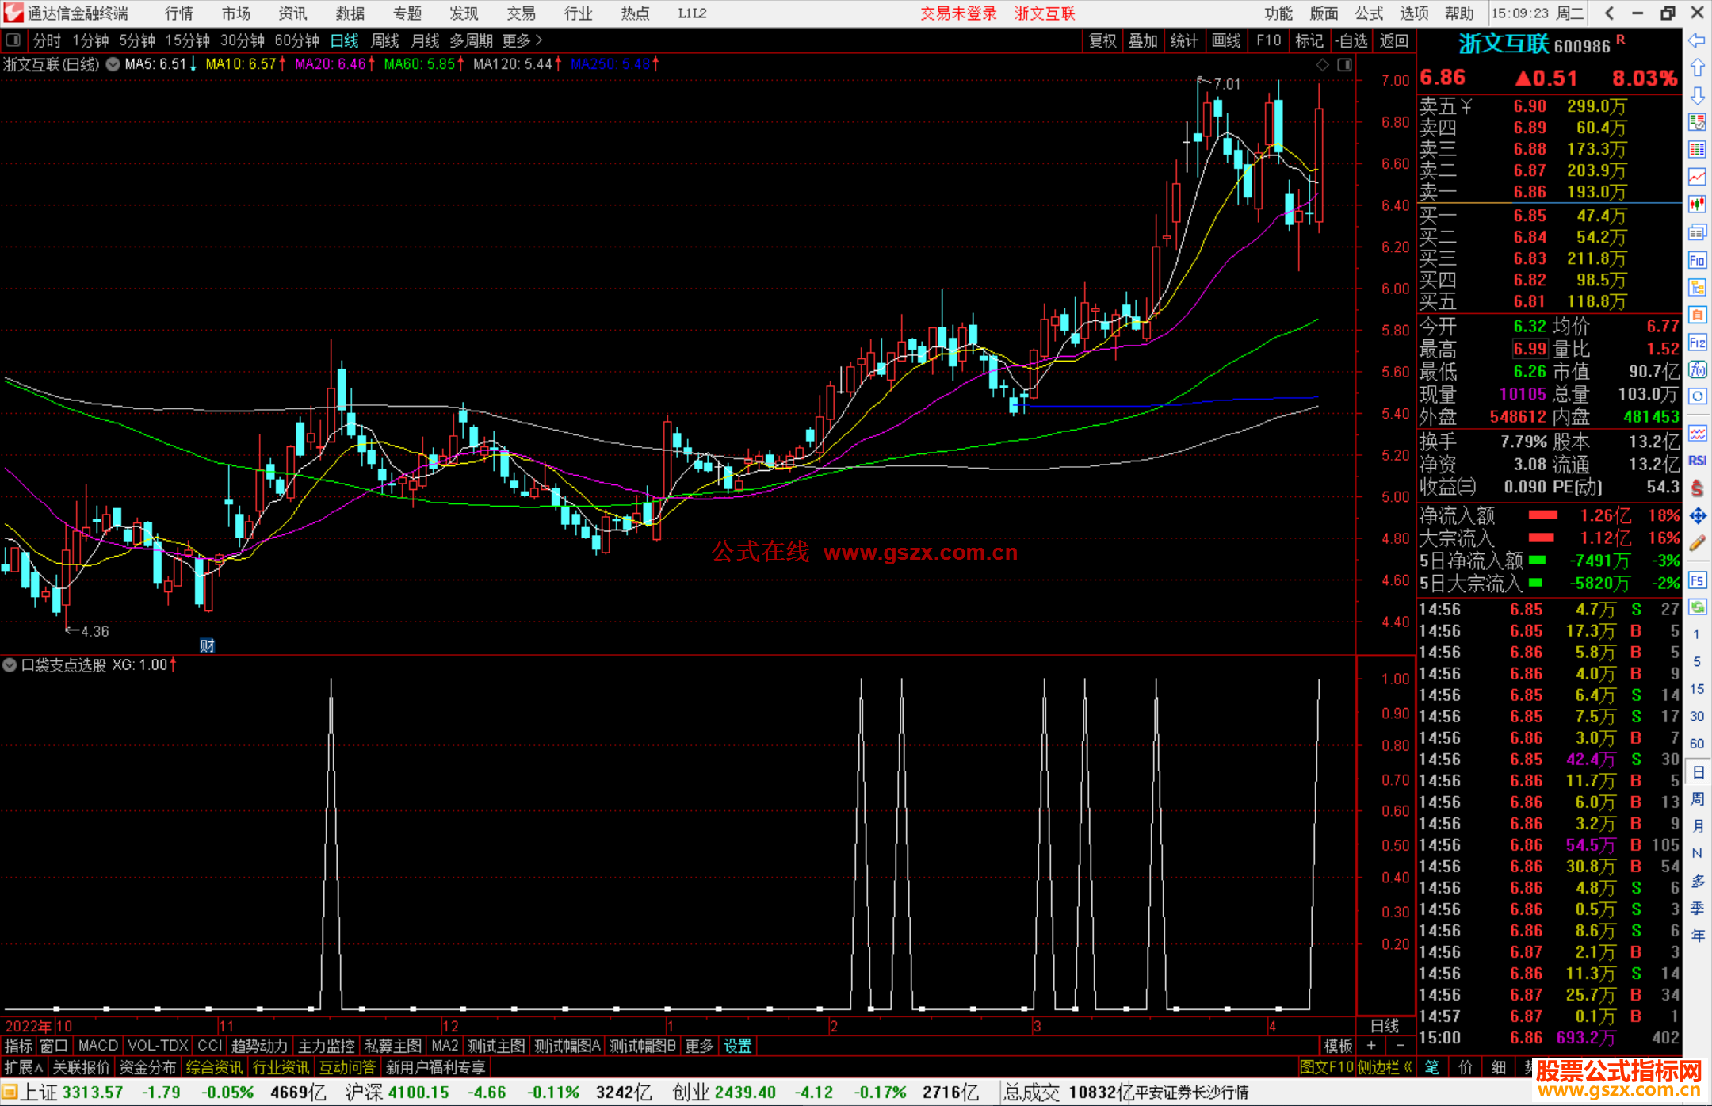The width and height of the screenshot is (1712, 1106).
Task: Click the 复权 button
Action: (x=1102, y=40)
